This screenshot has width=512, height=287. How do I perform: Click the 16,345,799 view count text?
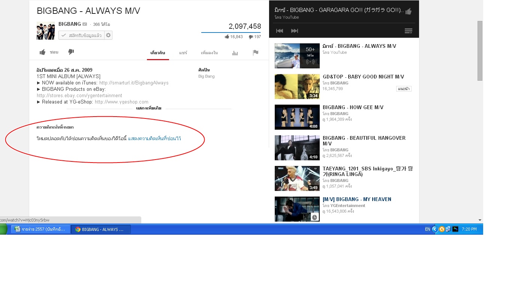332,89
